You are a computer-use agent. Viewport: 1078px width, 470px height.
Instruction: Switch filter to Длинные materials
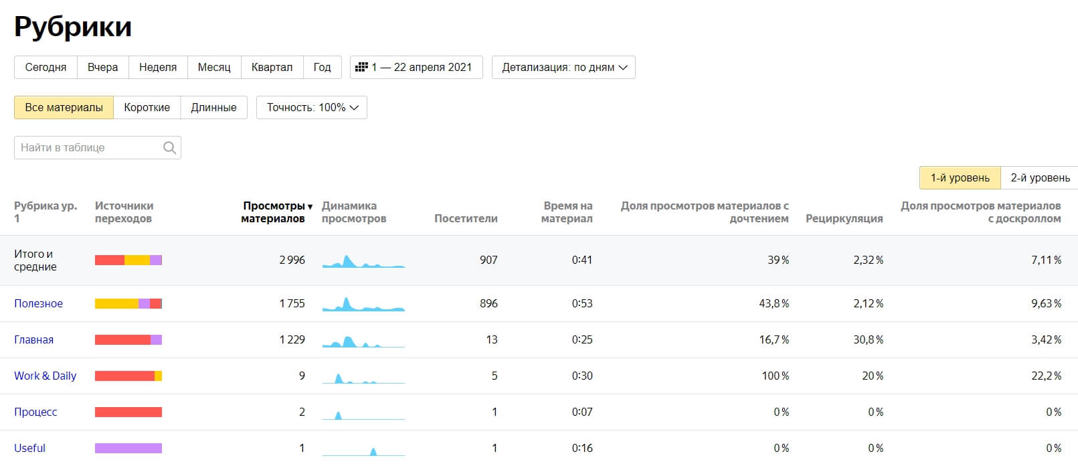click(x=214, y=107)
